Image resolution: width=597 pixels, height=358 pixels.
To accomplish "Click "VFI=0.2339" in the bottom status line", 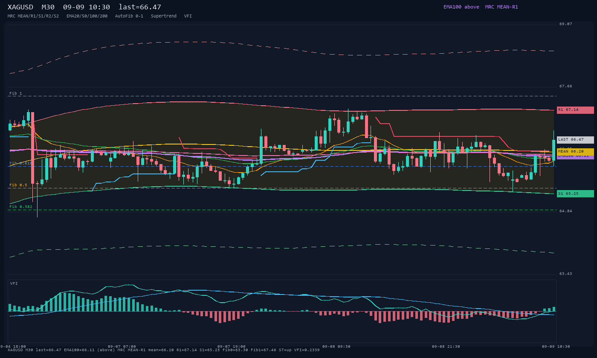I will coord(307,350).
